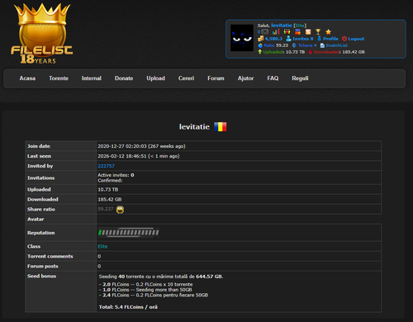Open the SnatchList link
This screenshot has height=322, width=413.
click(x=336, y=45)
